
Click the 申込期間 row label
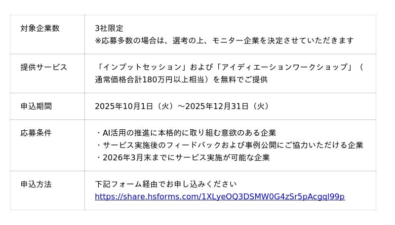coord(36,107)
